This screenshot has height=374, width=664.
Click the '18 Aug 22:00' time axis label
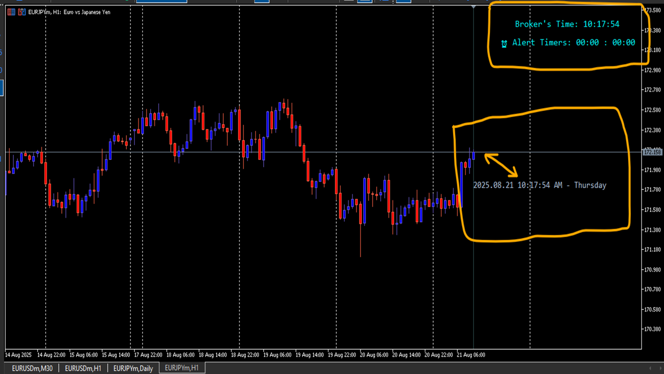pyautogui.click(x=245, y=355)
